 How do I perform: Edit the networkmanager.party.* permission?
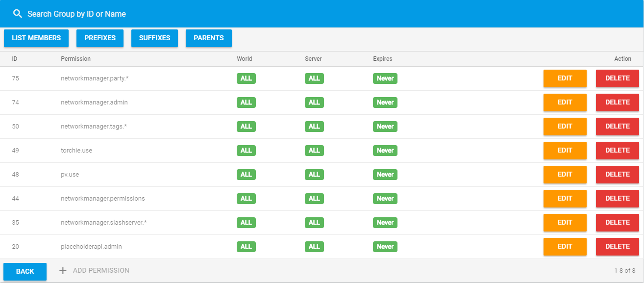tap(565, 78)
